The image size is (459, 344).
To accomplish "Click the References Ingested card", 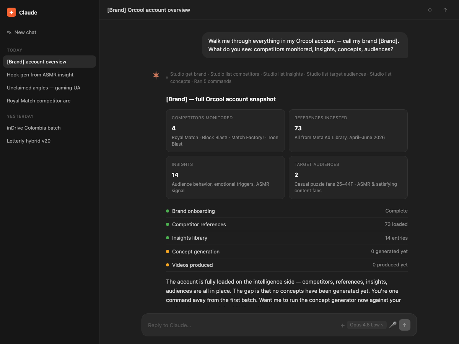I will (x=348, y=131).
